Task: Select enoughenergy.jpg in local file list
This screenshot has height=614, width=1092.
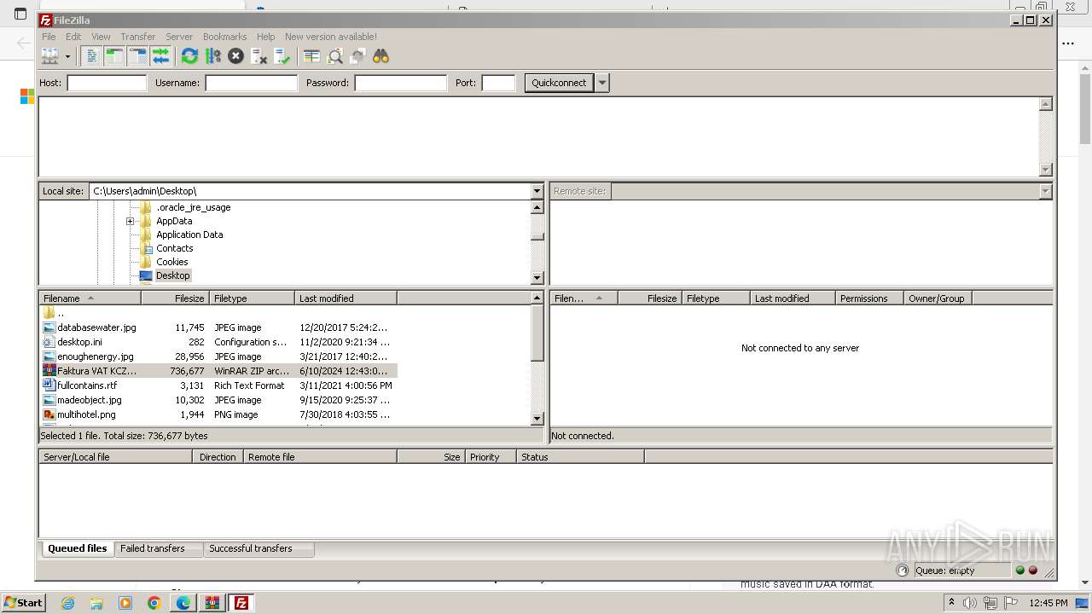Action: coord(218,356)
